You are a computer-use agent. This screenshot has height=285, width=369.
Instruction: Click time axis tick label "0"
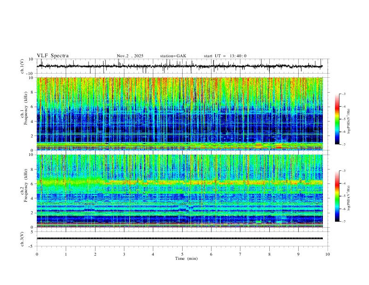point(37,254)
